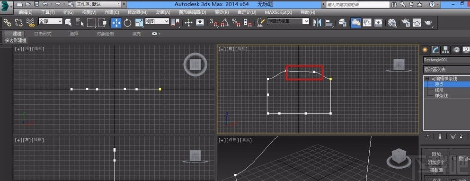470x181 pixels.
Task: Click the Rectangle001 object name field
Action: (446, 60)
